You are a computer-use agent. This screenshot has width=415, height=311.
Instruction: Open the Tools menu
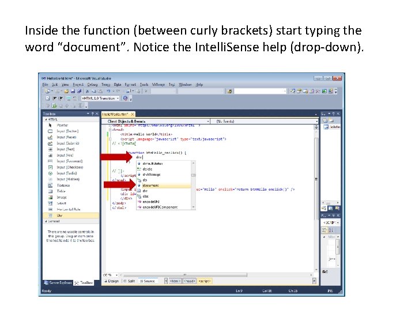click(x=144, y=85)
